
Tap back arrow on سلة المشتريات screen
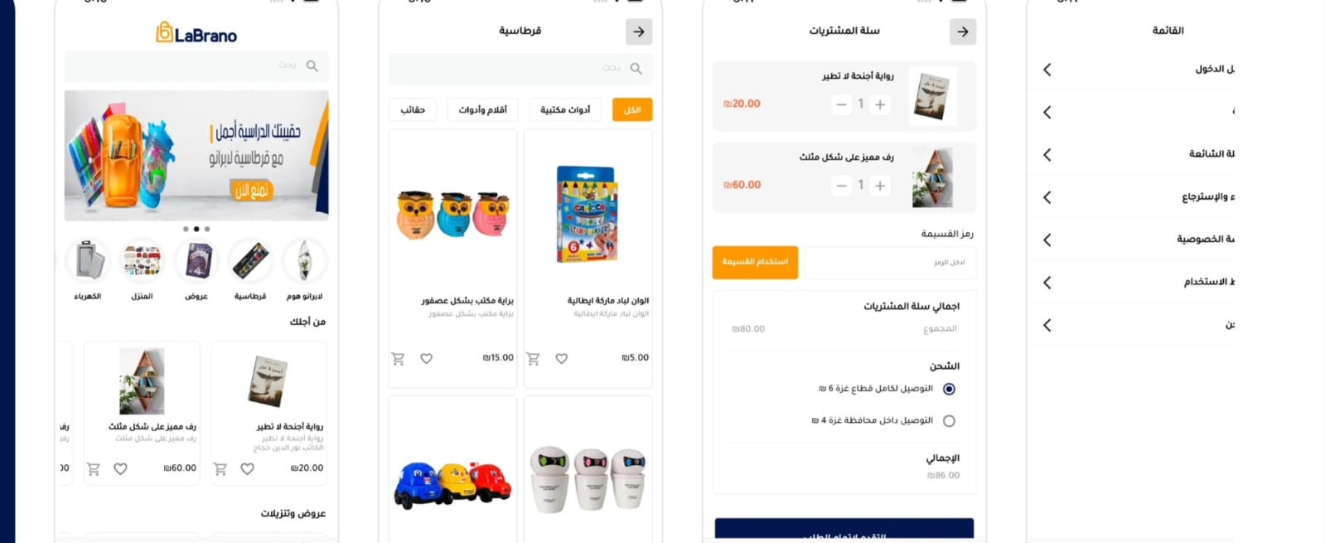tap(962, 32)
